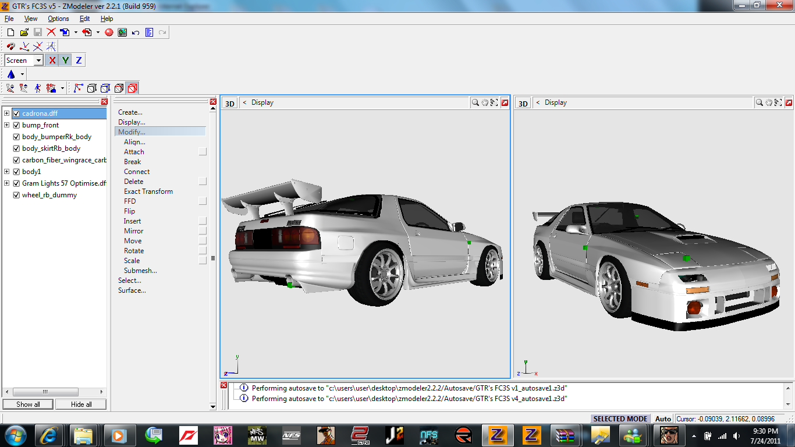
Task: Expand the cadrona.dff tree node
Action: [7, 113]
